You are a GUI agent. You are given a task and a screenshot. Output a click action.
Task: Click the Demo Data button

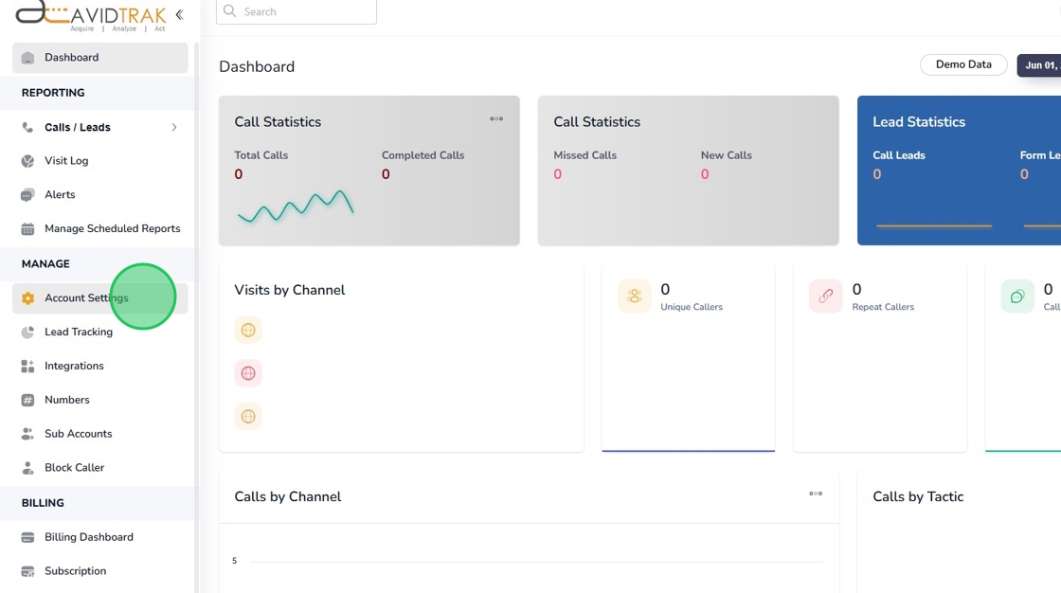click(963, 64)
